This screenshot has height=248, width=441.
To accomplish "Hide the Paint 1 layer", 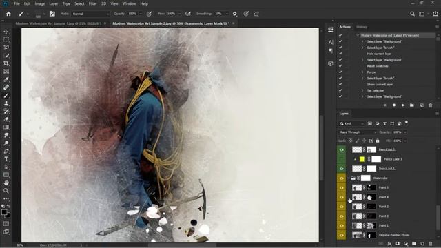I will tap(342, 225).
